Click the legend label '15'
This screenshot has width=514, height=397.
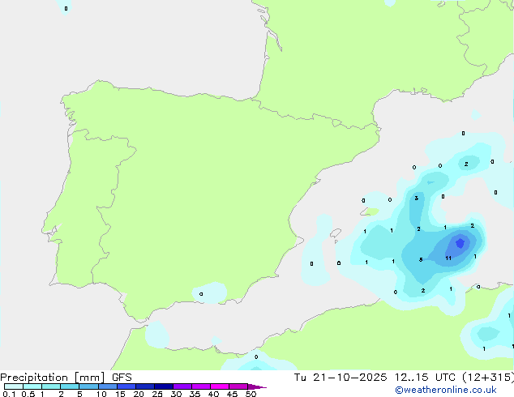click(120, 394)
